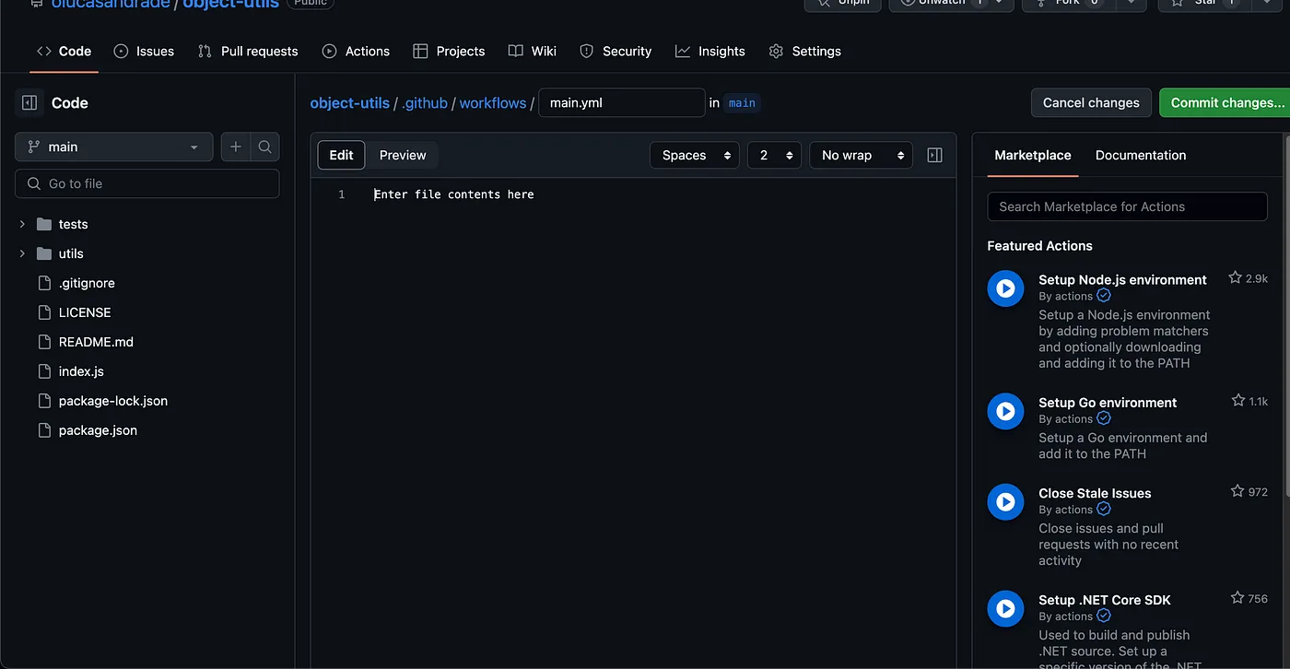Screen dimensions: 1290x669
Task: Click the repository book icon before olucasandrade
Action: pos(36,4)
